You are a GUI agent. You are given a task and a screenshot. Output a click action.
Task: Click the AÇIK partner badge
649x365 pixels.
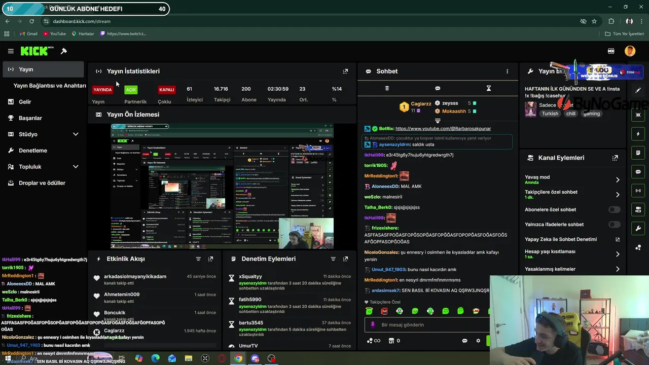click(131, 90)
